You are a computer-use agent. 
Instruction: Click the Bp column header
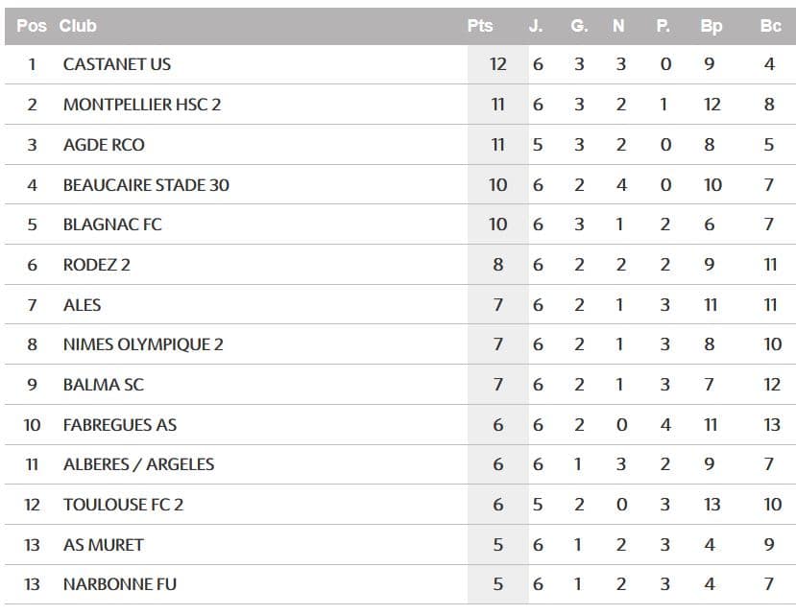[x=712, y=27]
